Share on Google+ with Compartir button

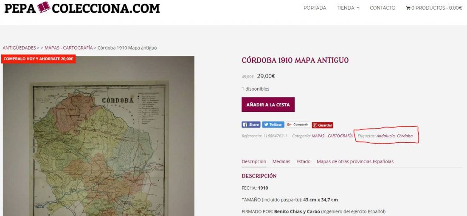coord(298,125)
